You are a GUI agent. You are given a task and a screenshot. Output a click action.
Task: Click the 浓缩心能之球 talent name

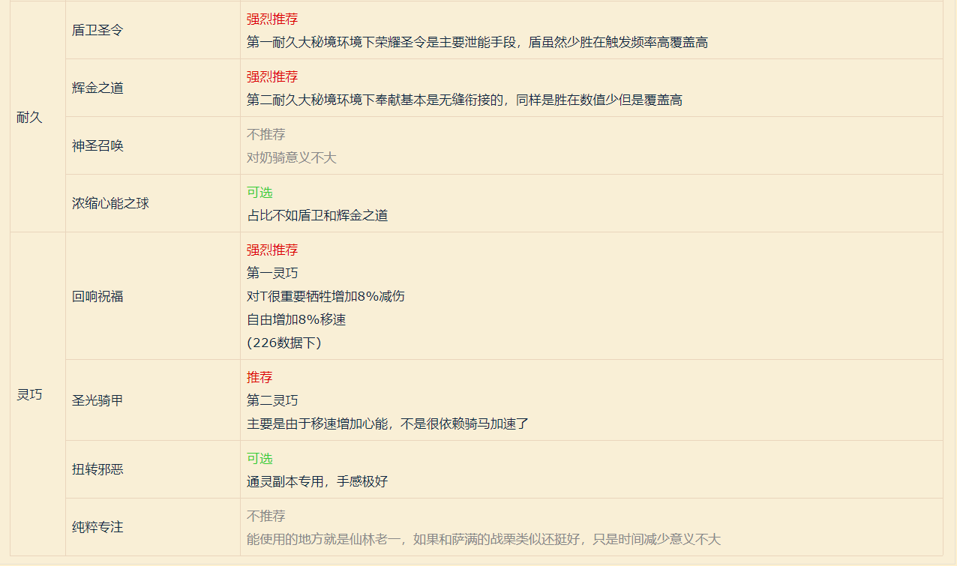tap(110, 203)
